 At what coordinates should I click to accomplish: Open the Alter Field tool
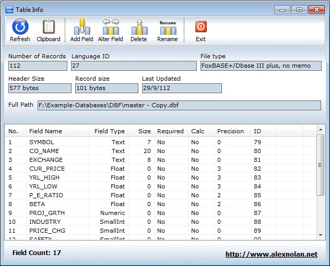(x=110, y=30)
